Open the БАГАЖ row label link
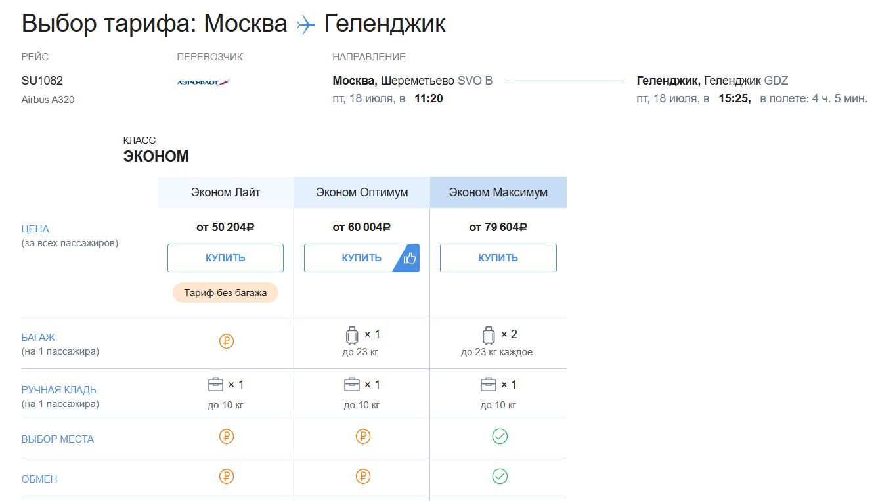Image resolution: width=876 pixels, height=501 pixels. 39,338
